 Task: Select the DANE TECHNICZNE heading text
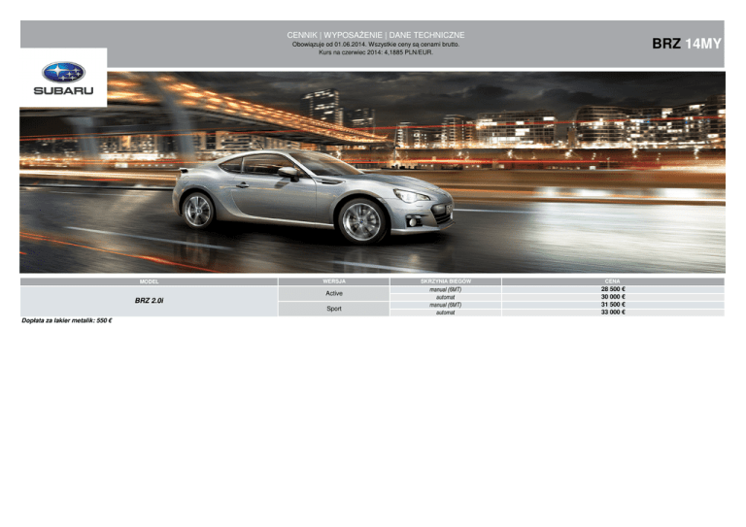[427, 34]
